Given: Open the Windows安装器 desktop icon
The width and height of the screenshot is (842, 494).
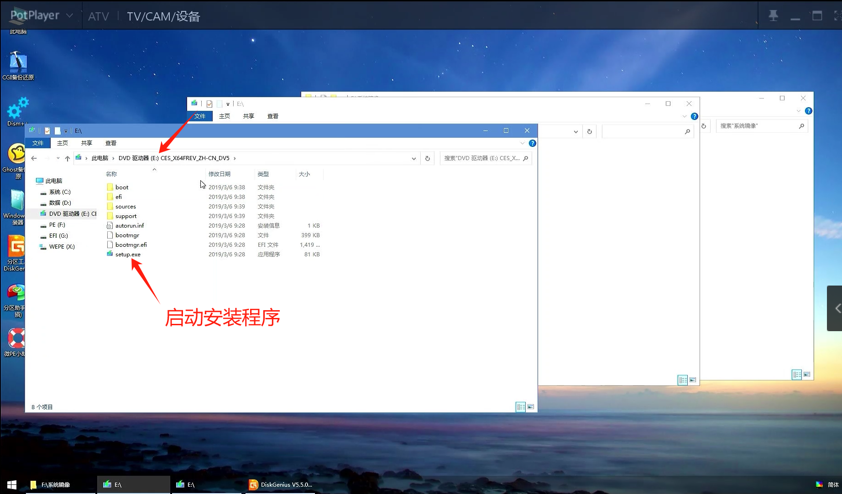Looking at the screenshot, I should (x=15, y=207).
